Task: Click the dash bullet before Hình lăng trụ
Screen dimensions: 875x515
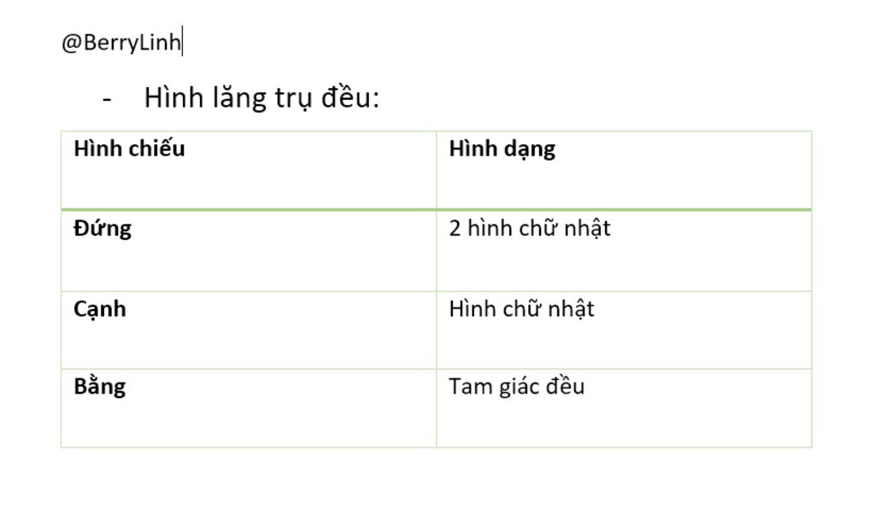Action: tap(107, 100)
